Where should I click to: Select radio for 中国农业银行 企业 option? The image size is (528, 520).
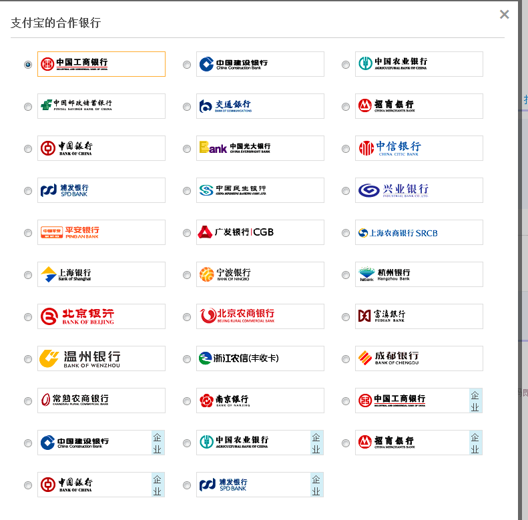coord(187,443)
